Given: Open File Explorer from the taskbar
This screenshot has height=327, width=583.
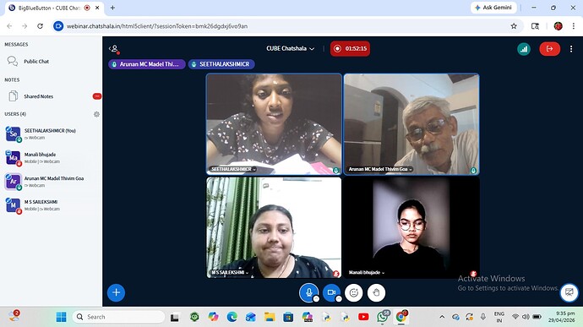Looking at the screenshot, I should [x=270, y=317].
